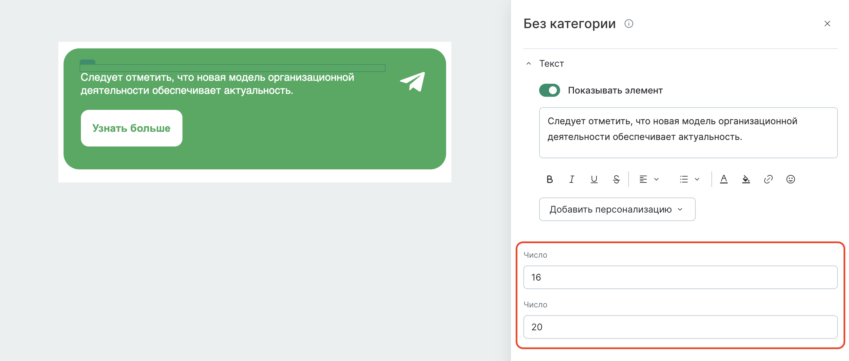
Task: Open 'Добавить персонализацию' dropdown
Action: point(617,209)
